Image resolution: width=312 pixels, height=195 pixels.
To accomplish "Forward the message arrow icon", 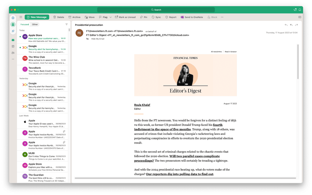I will coord(296,25).
